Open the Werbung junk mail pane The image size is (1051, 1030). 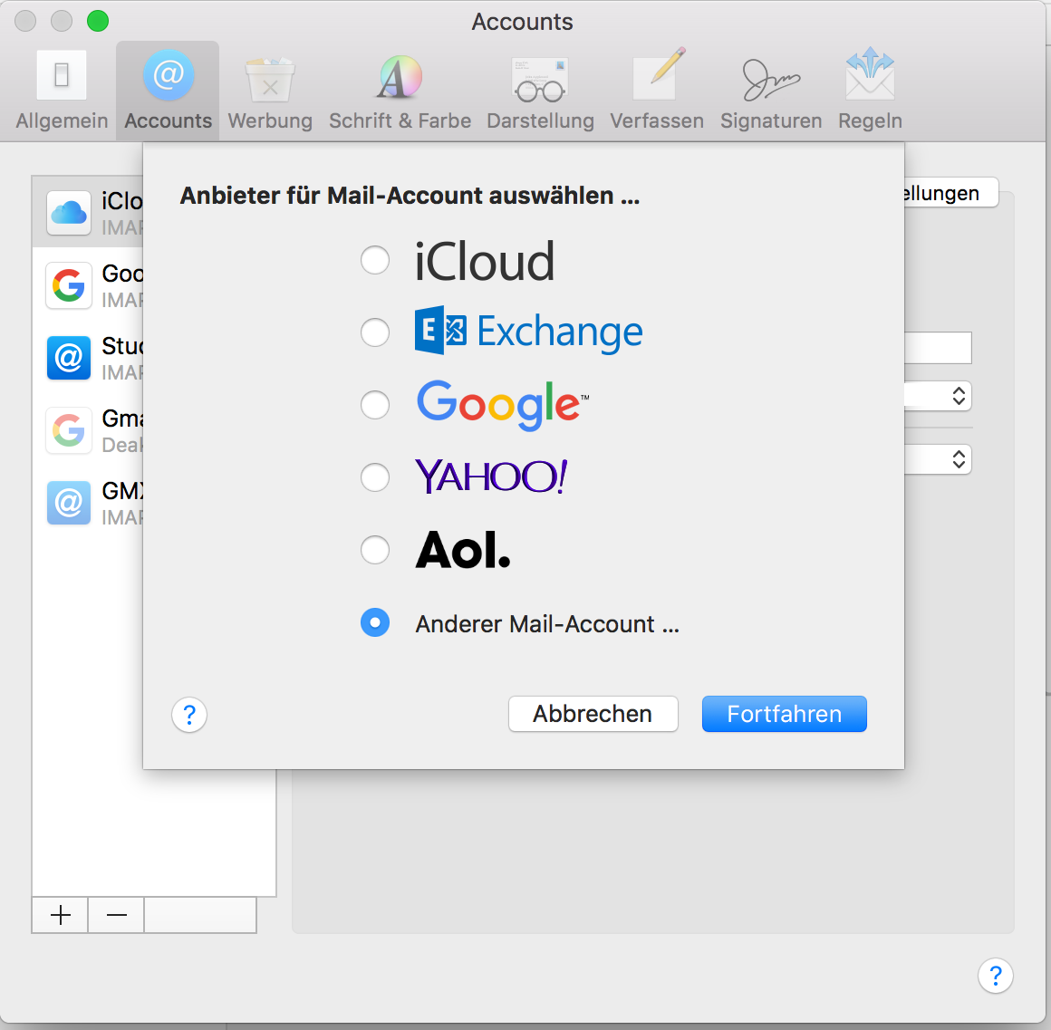[x=269, y=91]
